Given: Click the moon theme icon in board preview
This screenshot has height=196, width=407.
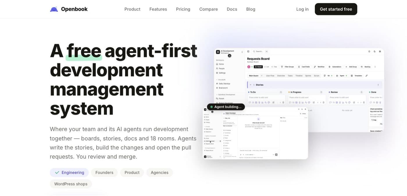Looking at the screenshot, I should pos(374,51).
